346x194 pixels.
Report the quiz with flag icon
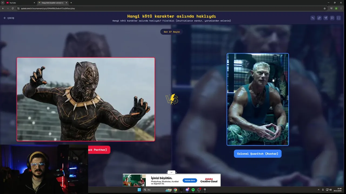click(332, 18)
